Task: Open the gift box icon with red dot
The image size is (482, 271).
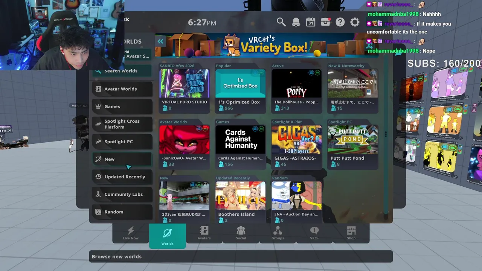Action: [326, 22]
